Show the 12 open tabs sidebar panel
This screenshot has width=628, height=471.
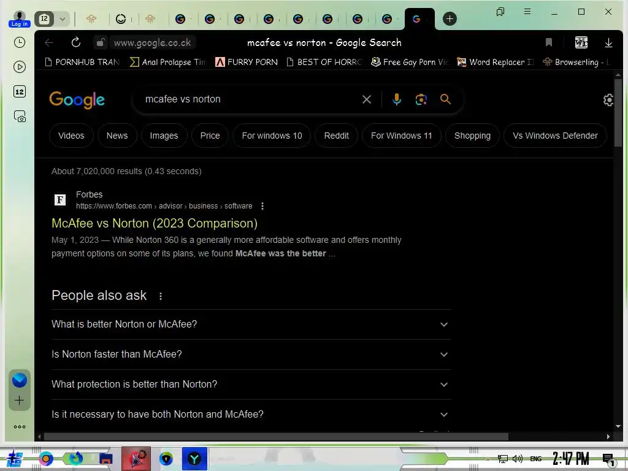20,92
